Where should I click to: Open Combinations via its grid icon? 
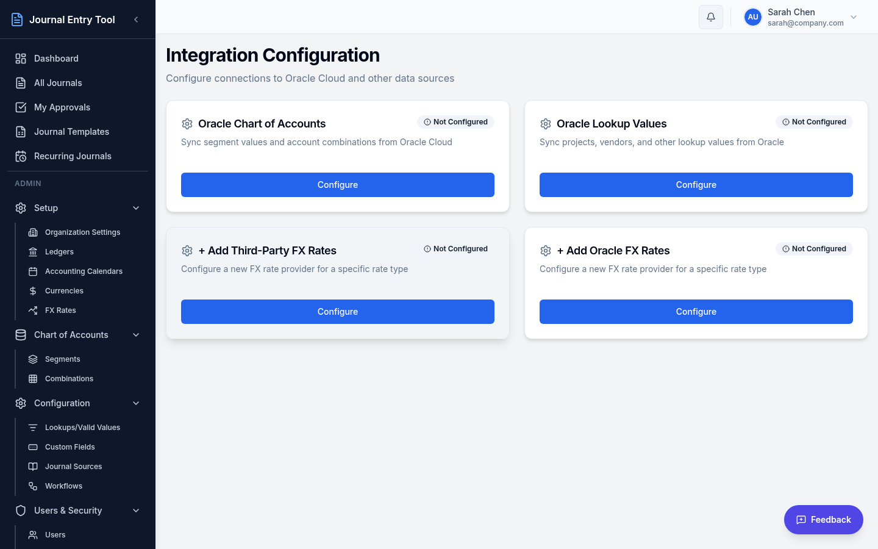click(x=33, y=378)
